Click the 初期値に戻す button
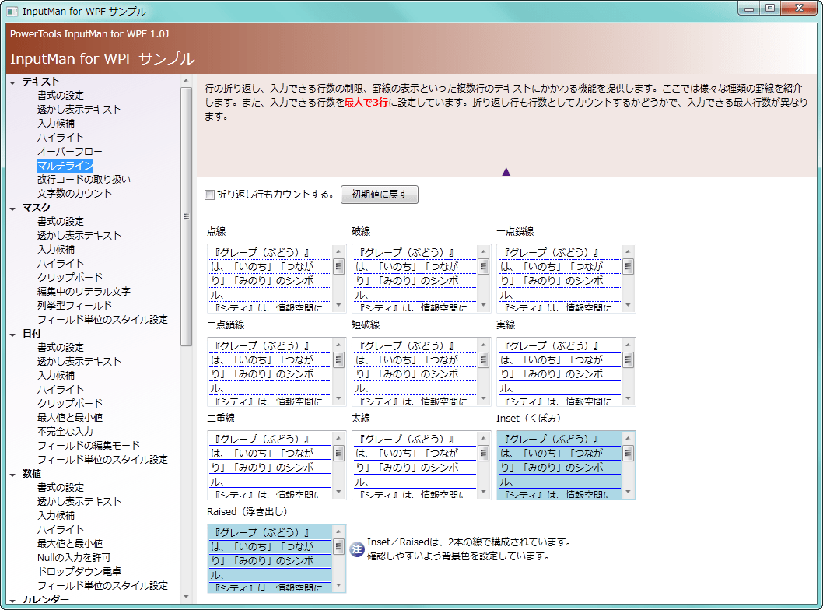 click(379, 194)
